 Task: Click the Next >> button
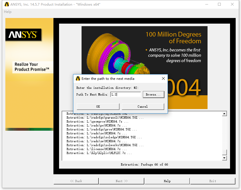(121, 181)
